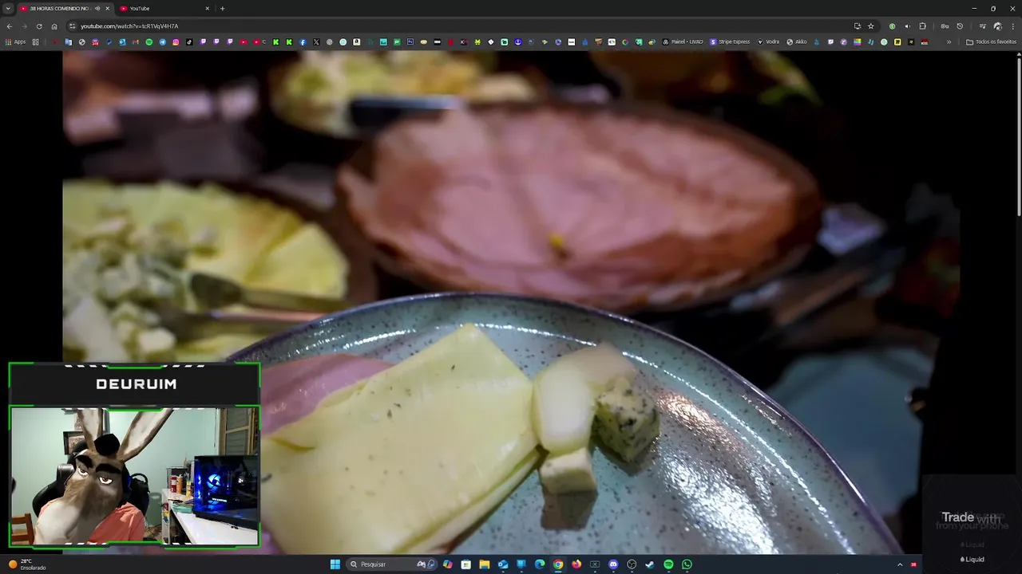Screen dimensions: 1022x574
Task: Open the Painel - LIVAD bookmark
Action: [x=683, y=41]
